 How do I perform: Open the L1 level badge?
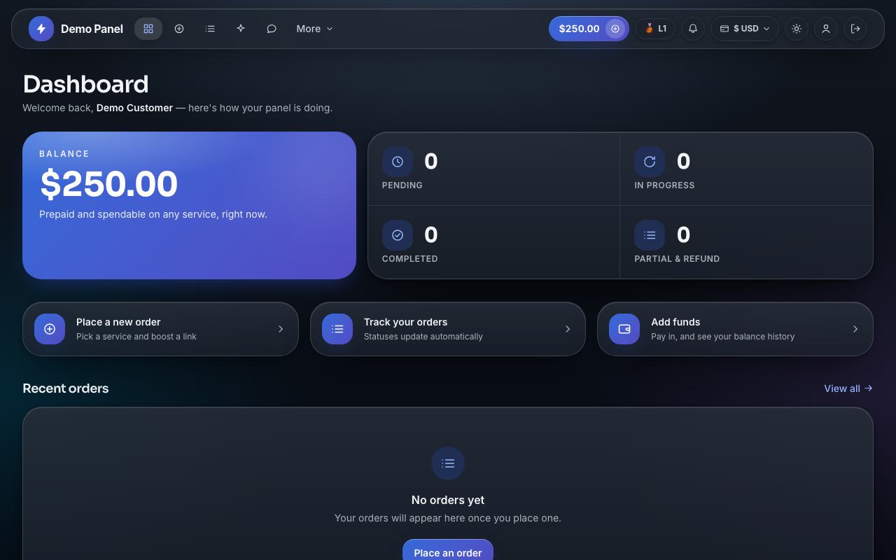(655, 29)
